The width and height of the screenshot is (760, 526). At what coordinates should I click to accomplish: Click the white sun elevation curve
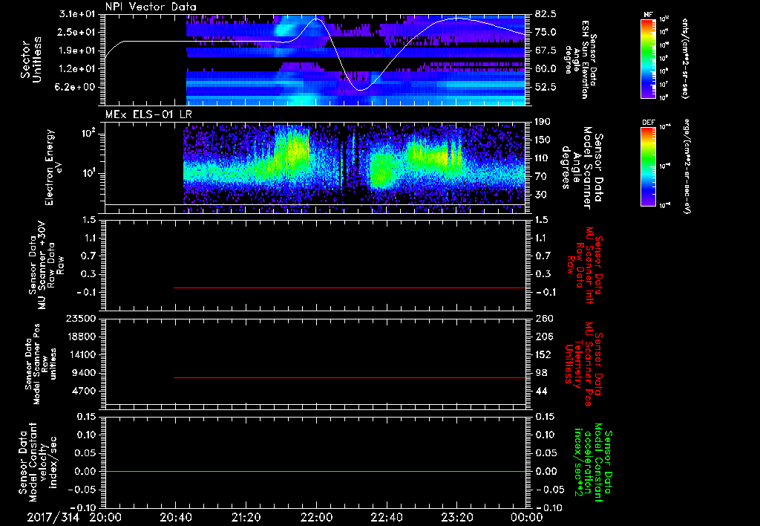[x=315, y=53]
